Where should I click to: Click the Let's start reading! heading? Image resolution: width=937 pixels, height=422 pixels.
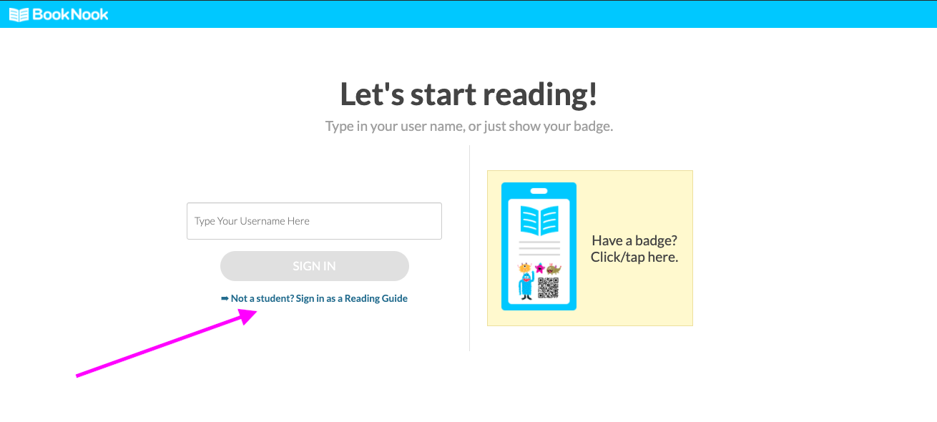pyautogui.click(x=468, y=94)
